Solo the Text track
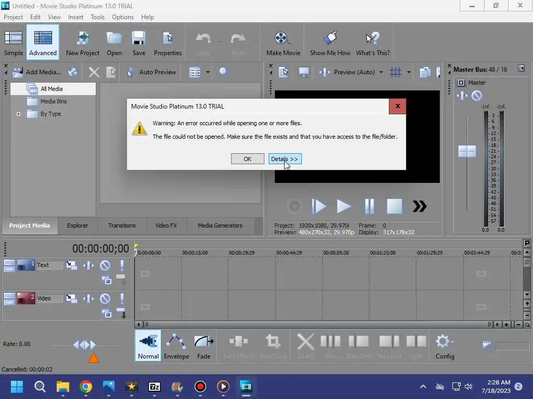This screenshot has height=399, width=533. 122,265
